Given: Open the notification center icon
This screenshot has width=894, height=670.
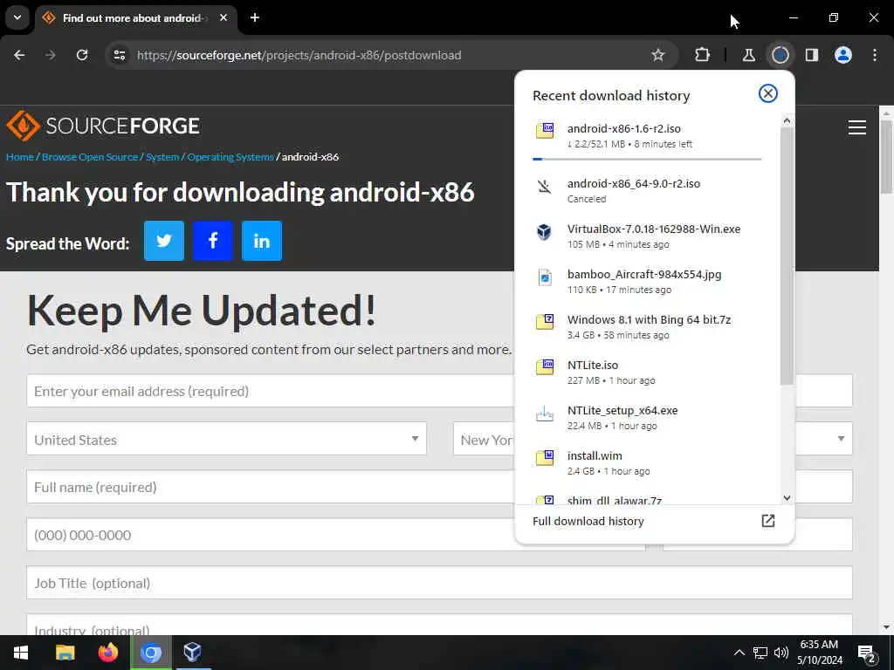Looking at the screenshot, I should click(867, 653).
